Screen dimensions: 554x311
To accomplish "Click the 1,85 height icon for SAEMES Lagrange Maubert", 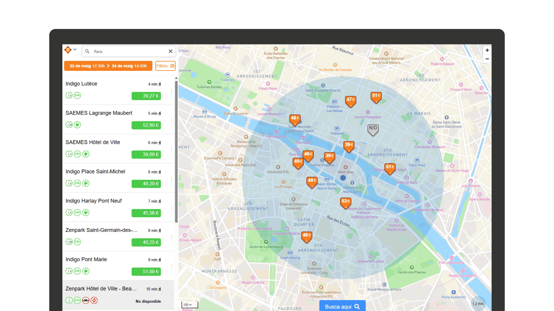I will 69,125.
